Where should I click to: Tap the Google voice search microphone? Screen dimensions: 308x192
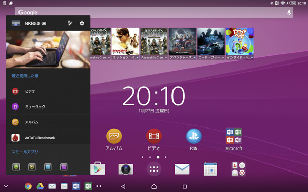pos(289,13)
